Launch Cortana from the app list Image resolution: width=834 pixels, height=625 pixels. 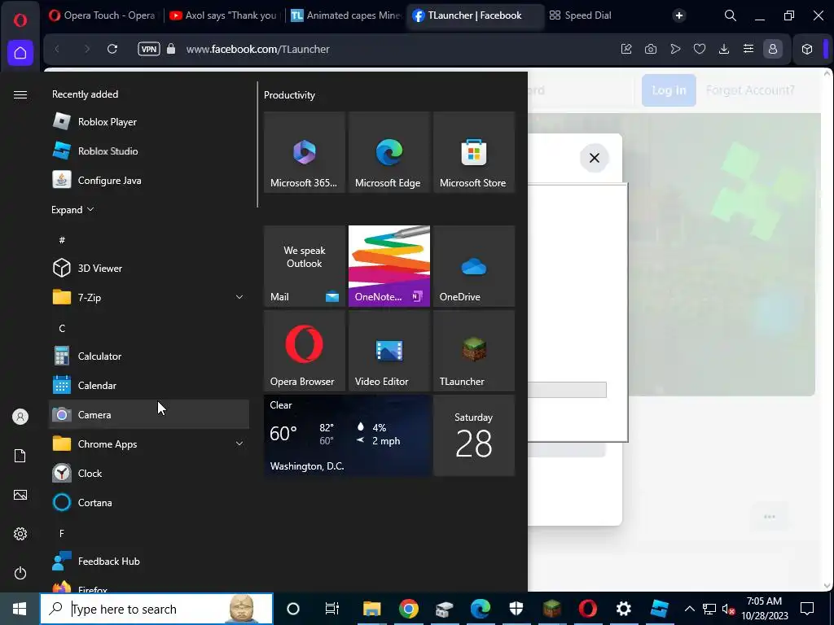148,502
